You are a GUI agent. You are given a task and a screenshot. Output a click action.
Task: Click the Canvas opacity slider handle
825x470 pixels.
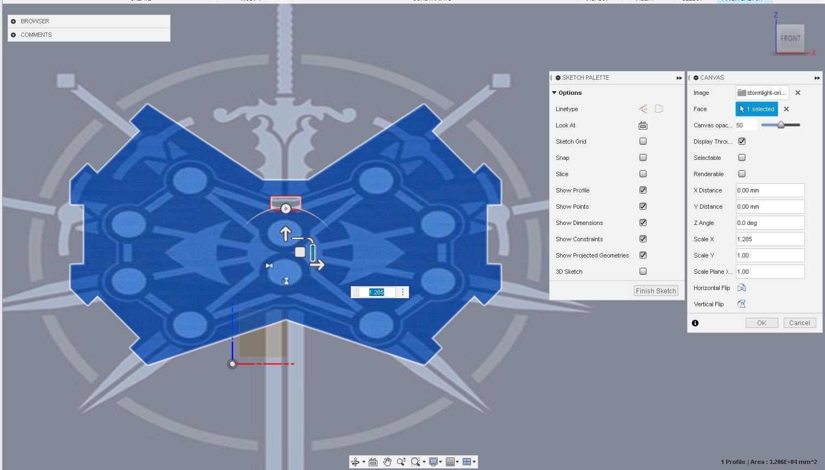[x=781, y=125]
